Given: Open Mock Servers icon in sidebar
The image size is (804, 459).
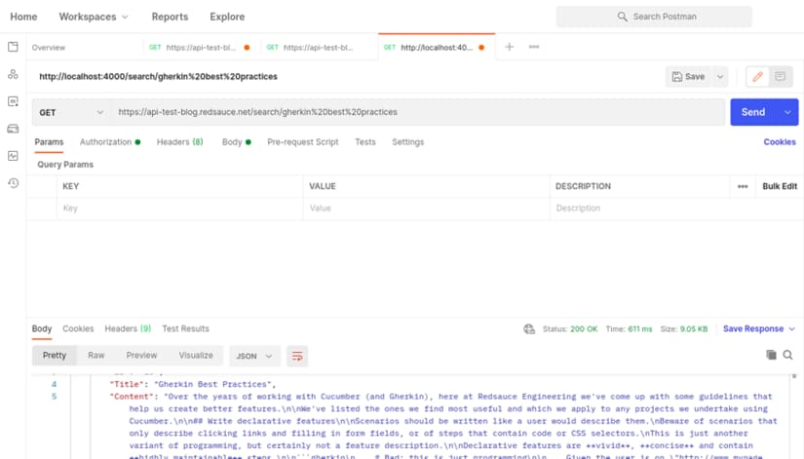Looking at the screenshot, I should point(13,129).
